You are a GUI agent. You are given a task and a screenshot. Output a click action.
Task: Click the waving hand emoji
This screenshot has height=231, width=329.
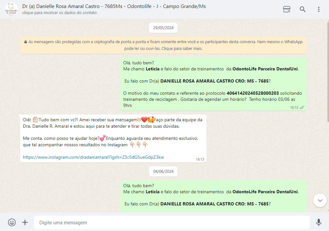[35, 120]
